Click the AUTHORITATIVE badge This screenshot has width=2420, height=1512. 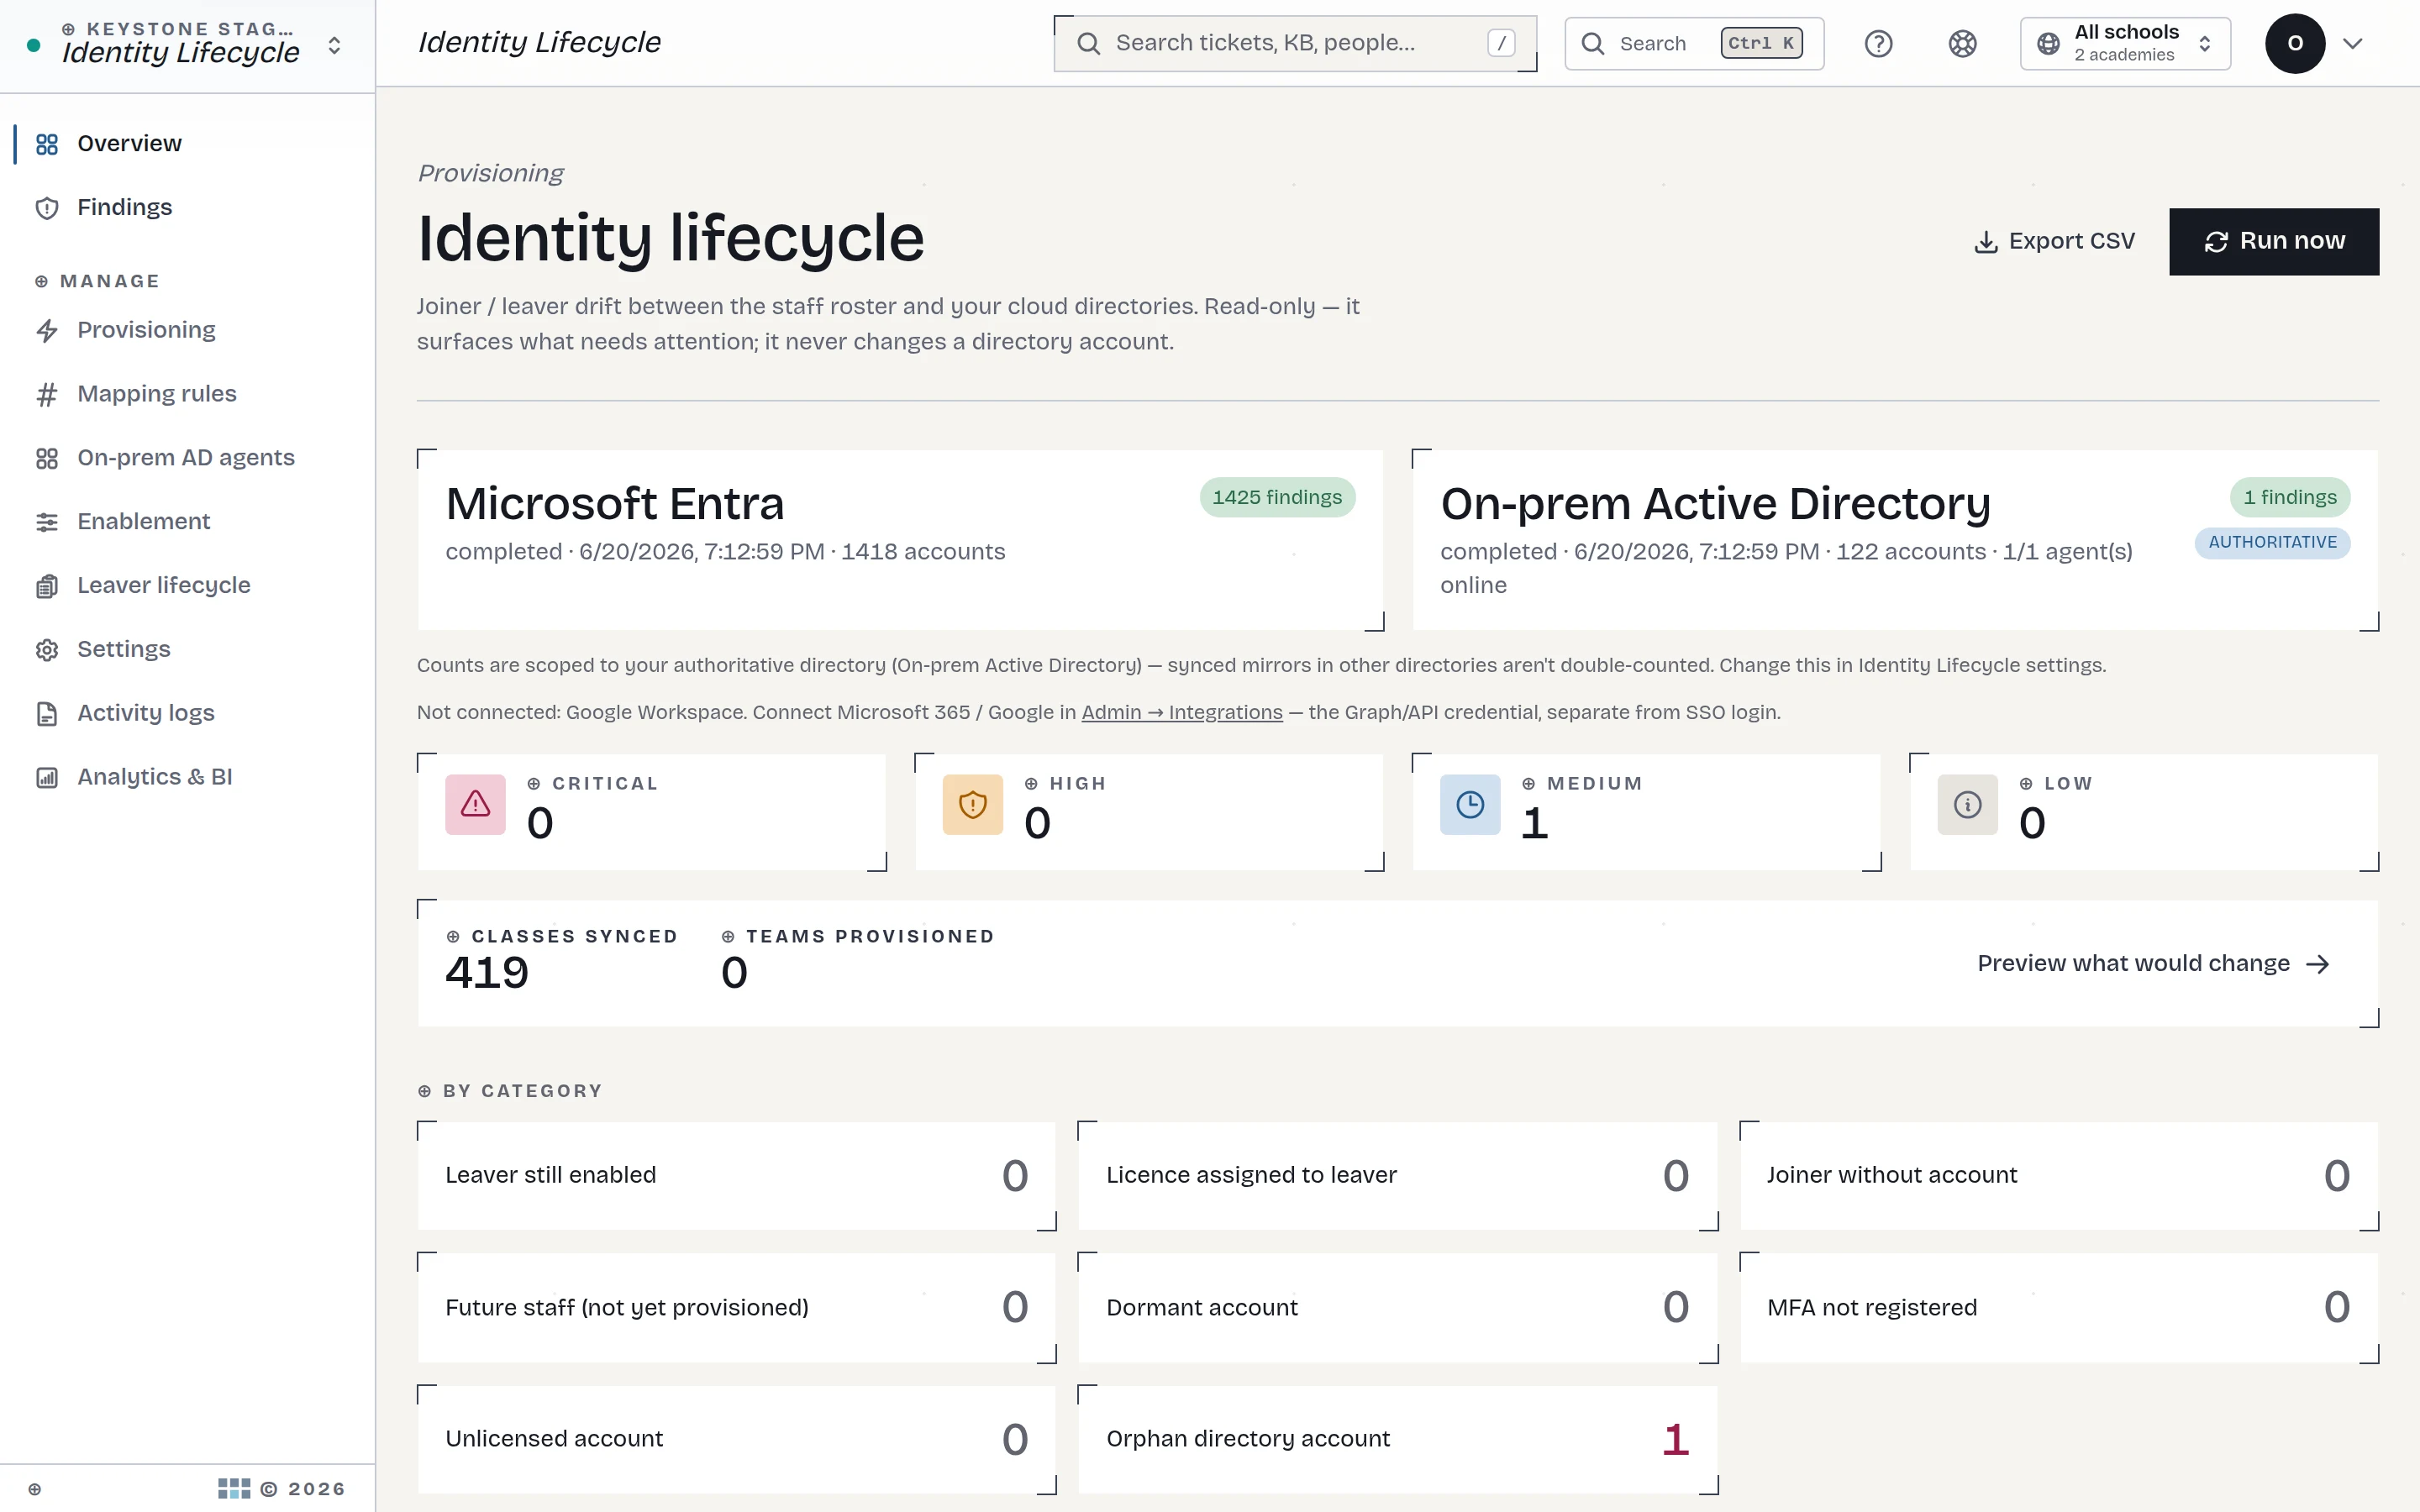click(2272, 543)
